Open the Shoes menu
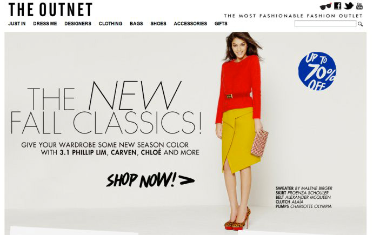The width and height of the screenshot is (373, 235). pyautogui.click(x=158, y=24)
